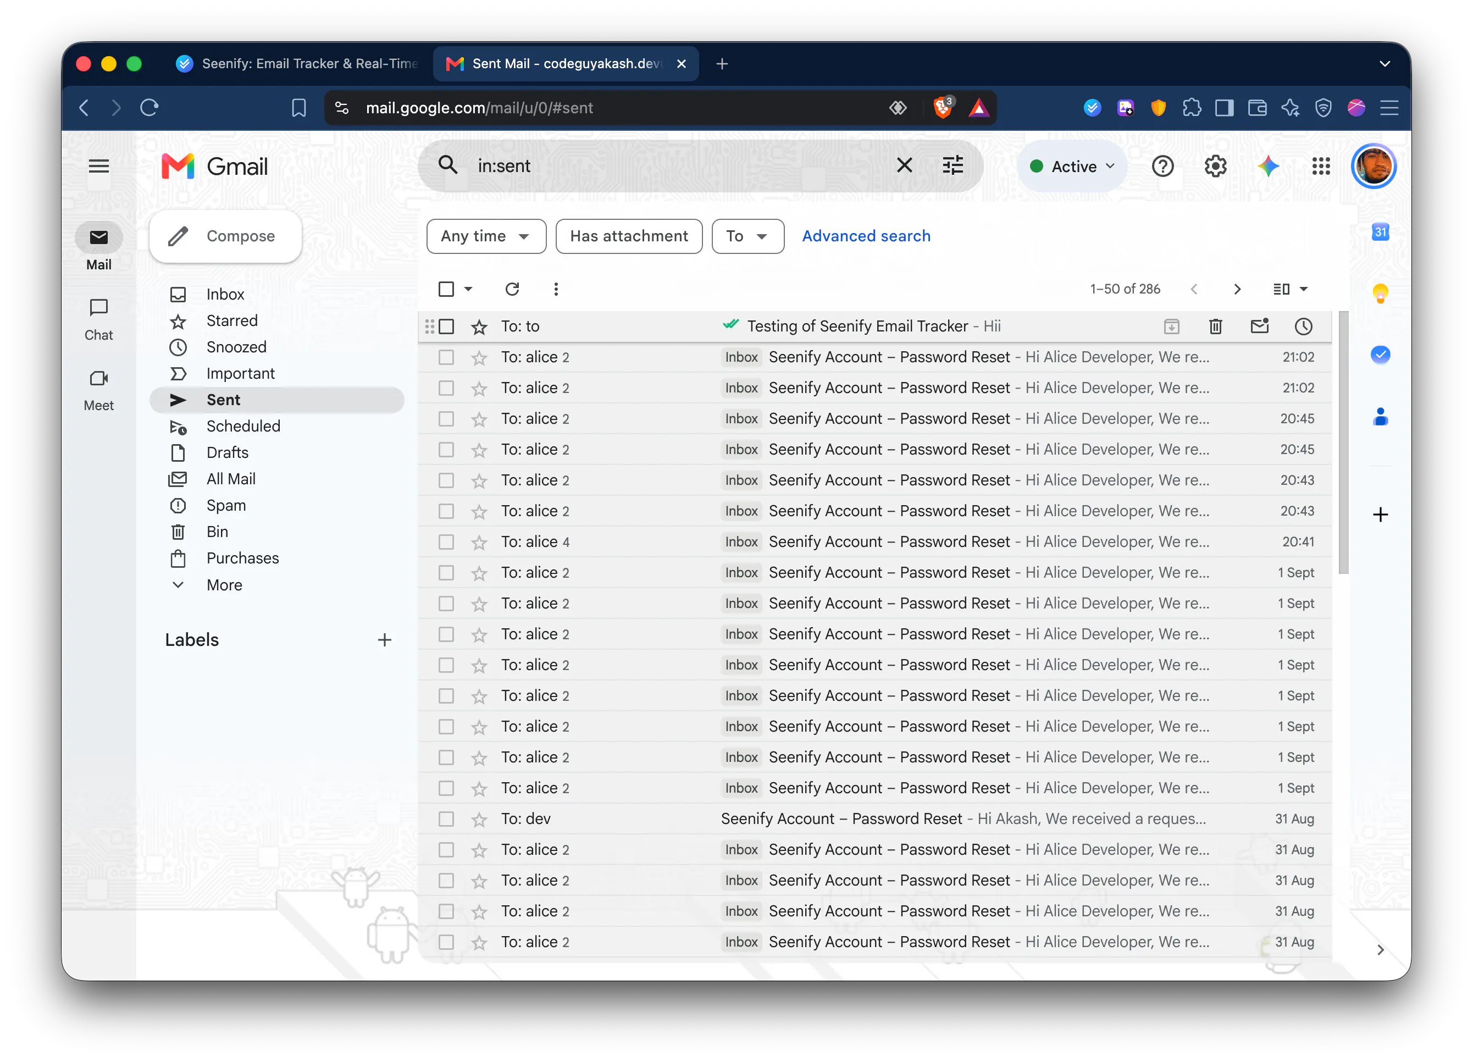The image size is (1473, 1062).
Task: Open browser tab list chevron
Action: tap(1384, 64)
